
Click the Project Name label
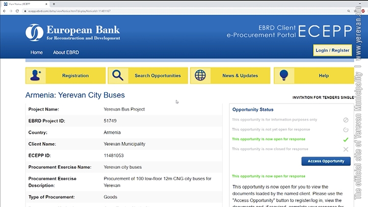44,109
